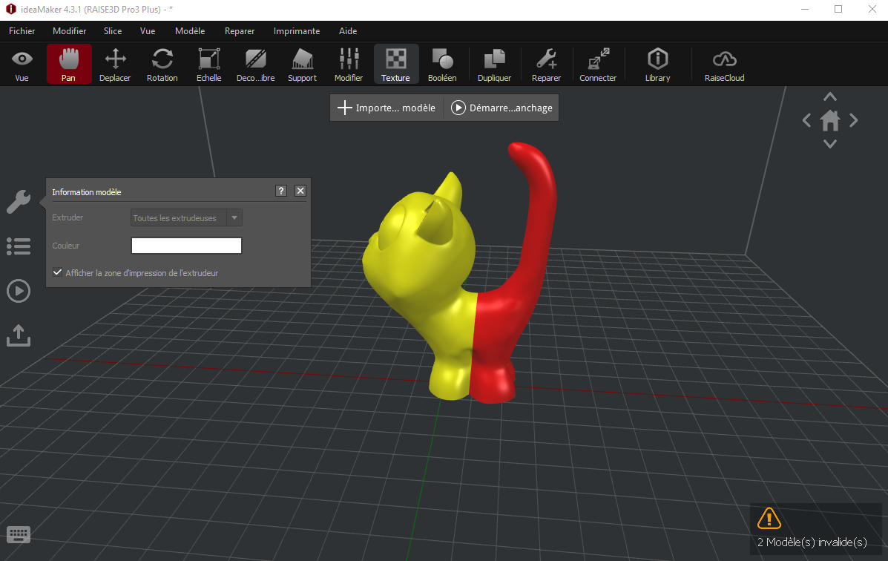Click the Information modèle panel title
Image resolution: width=888 pixels, height=561 pixels.
[x=87, y=192]
